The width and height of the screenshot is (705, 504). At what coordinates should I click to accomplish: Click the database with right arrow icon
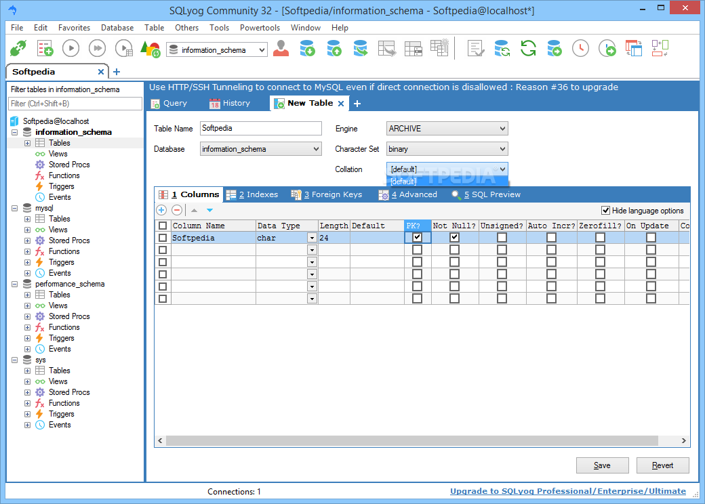tap(555, 48)
